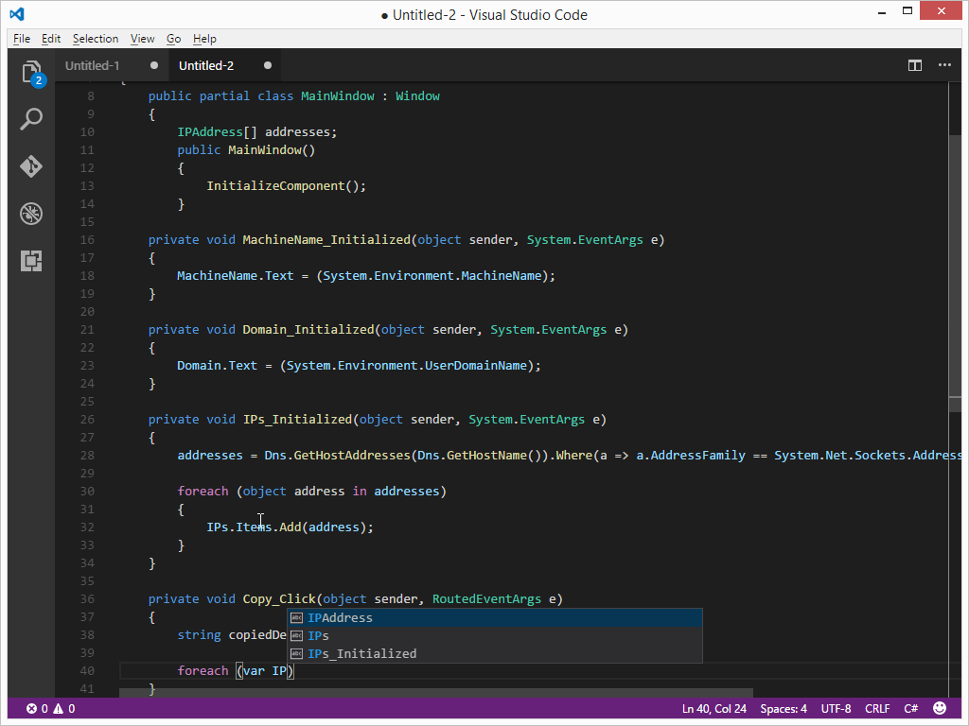Image resolution: width=969 pixels, height=726 pixels.
Task: Change line endings via CRLF
Action: (877, 709)
